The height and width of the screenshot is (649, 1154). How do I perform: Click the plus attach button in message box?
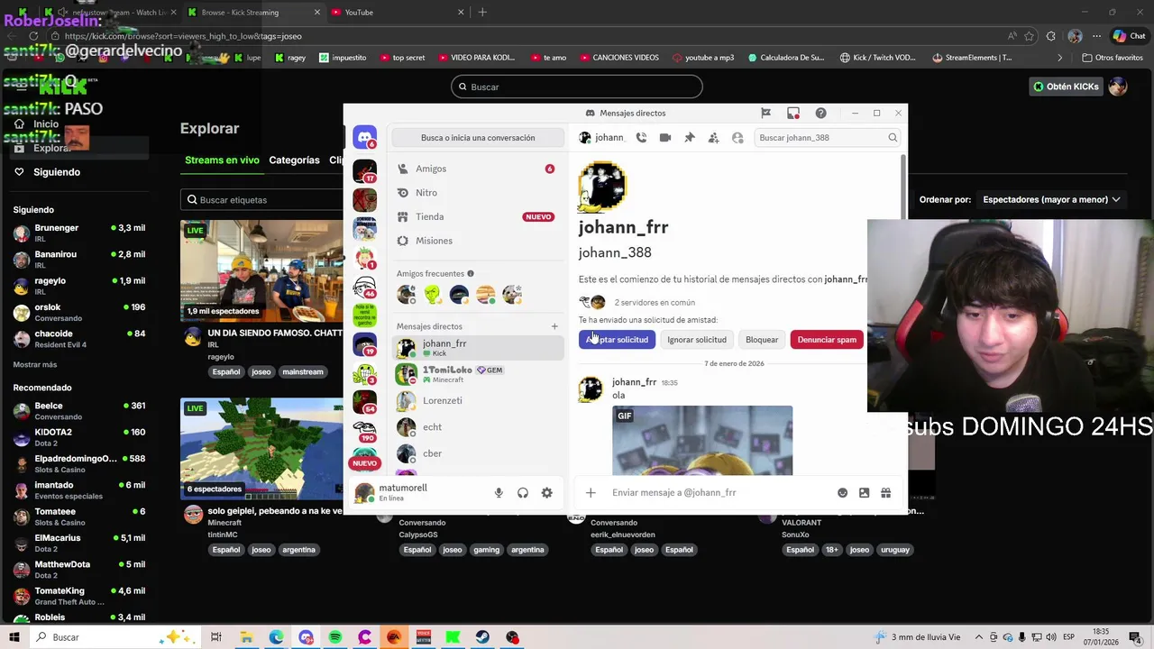click(591, 493)
